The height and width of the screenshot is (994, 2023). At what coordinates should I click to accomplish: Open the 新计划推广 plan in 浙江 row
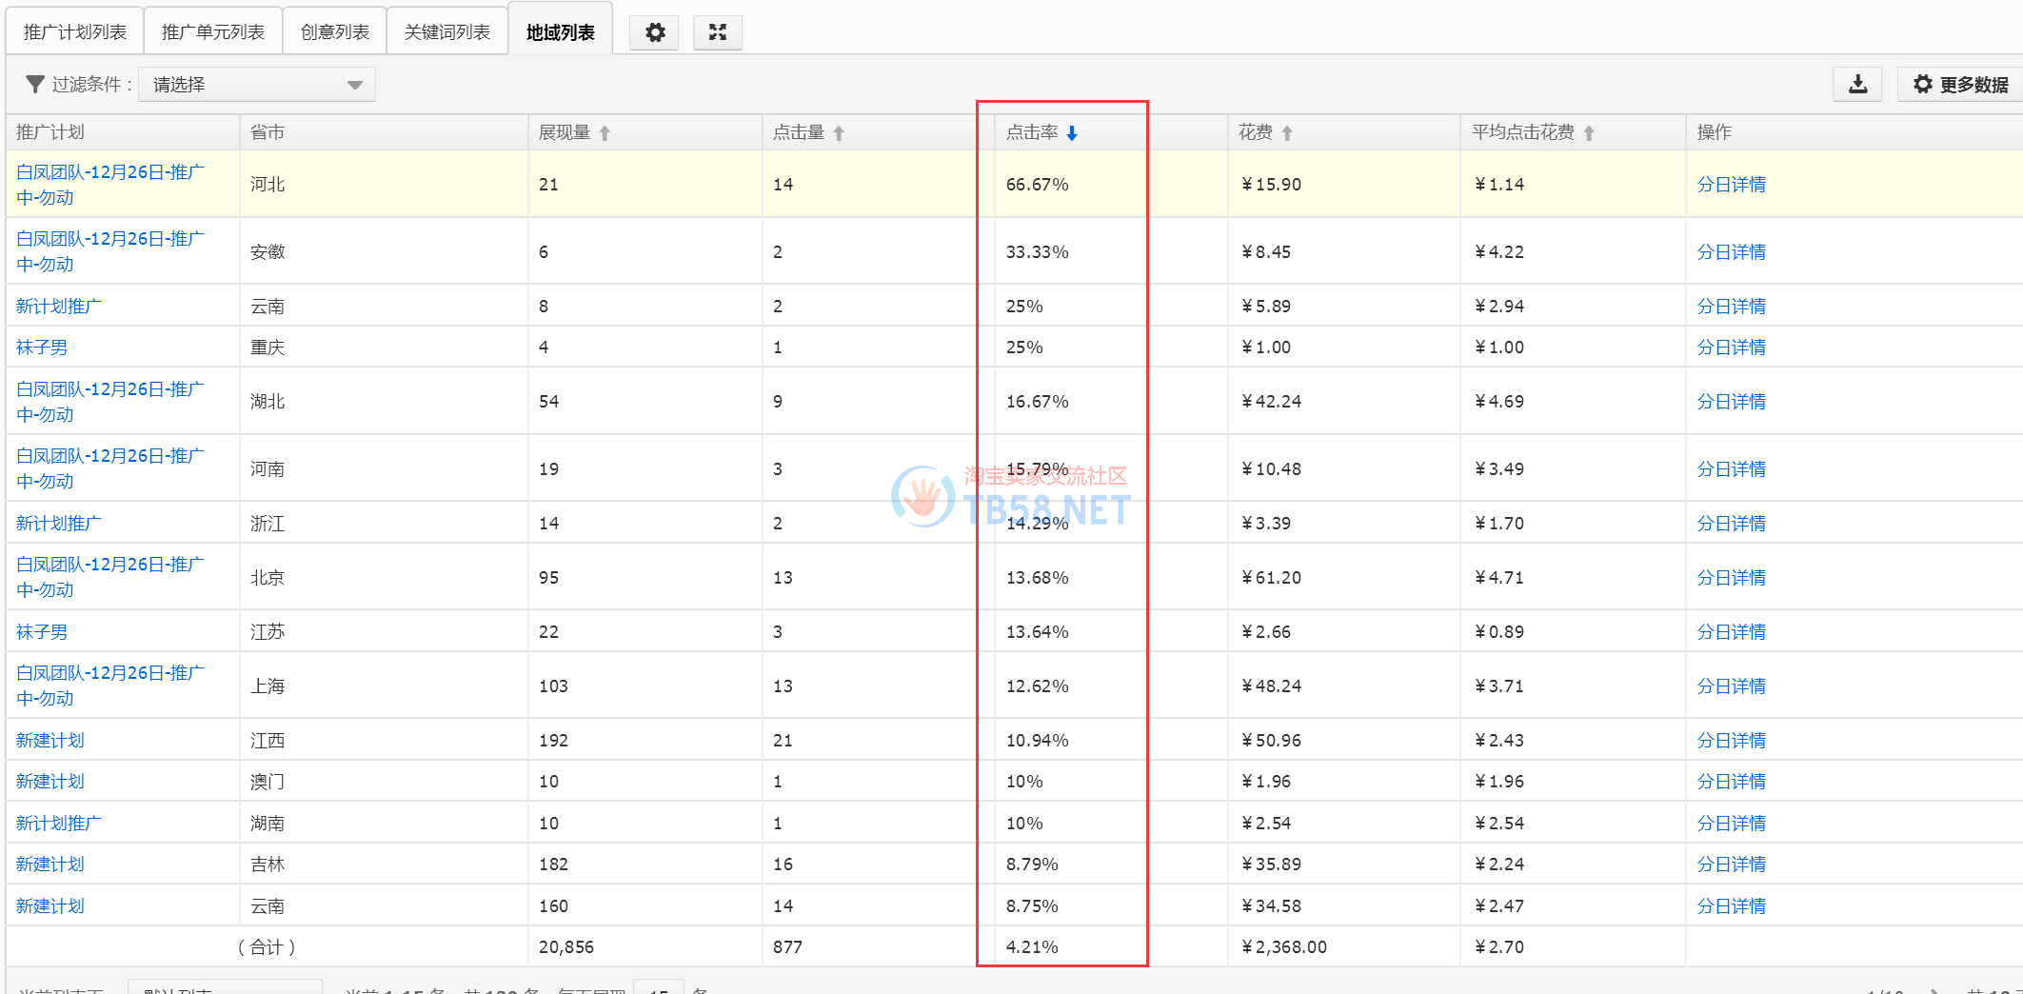[59, 524]
